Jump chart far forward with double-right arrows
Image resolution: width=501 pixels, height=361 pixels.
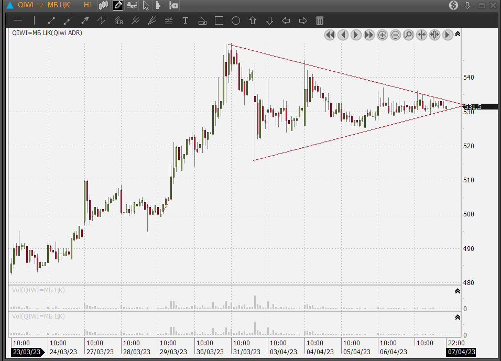[369, 35]
